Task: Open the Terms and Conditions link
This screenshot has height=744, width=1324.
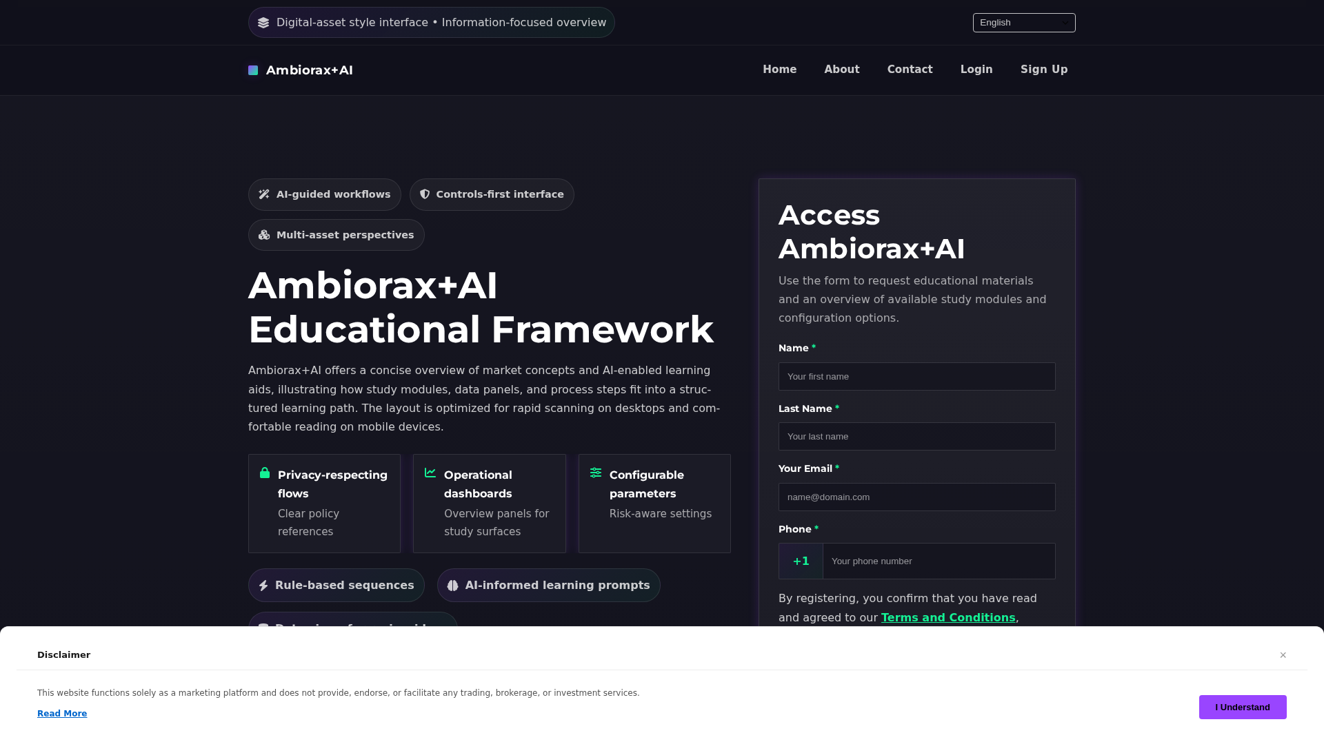Action: point(948,618)
